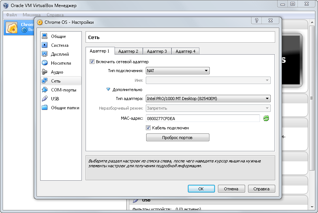Viewport: 318px width, 213px height.
Task: Select the USB plug icon in sidebar
Action: pyautogui.click(x=45, y=99)
